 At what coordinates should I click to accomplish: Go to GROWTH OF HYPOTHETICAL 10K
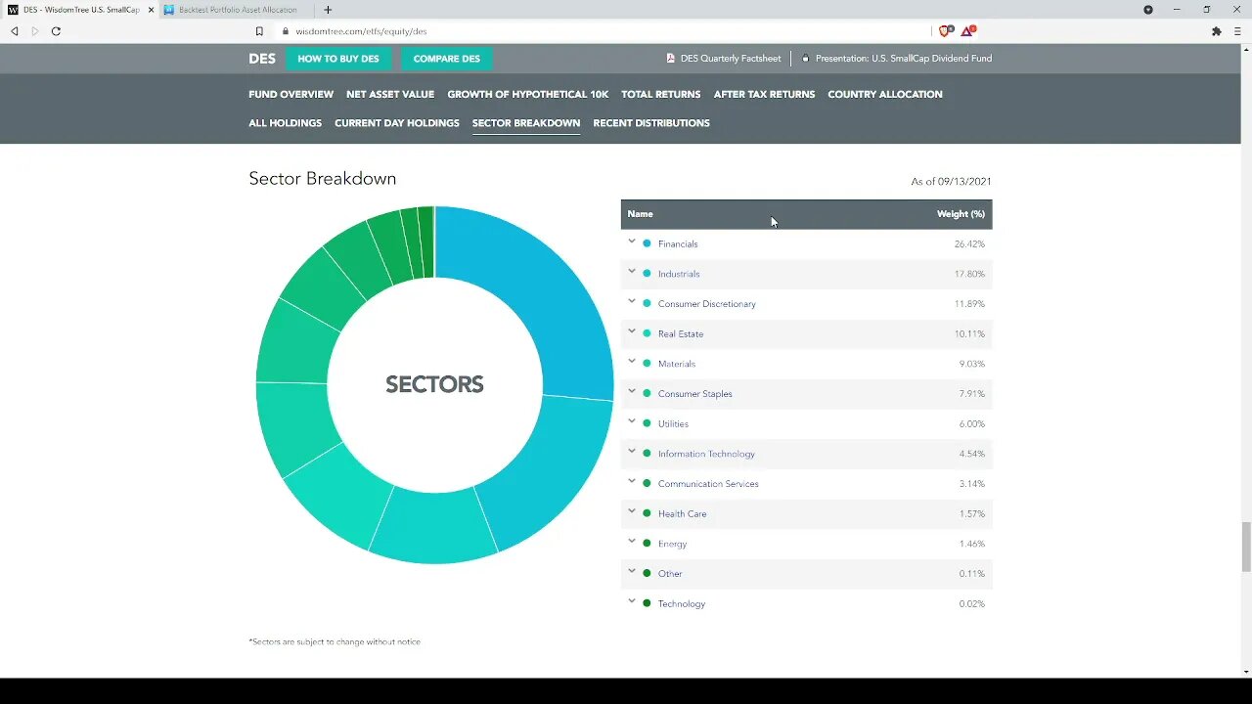coord(528,95)
